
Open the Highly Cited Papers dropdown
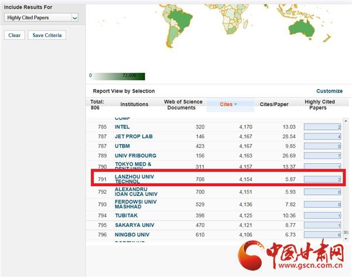coord(42,18)
